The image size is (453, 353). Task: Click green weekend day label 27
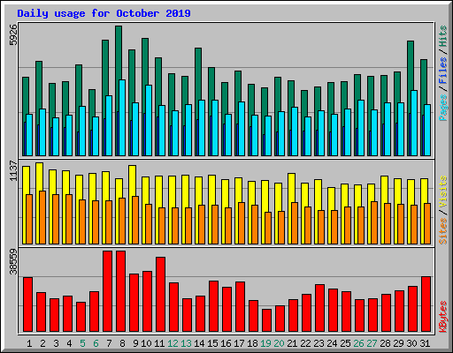(372, 343)
